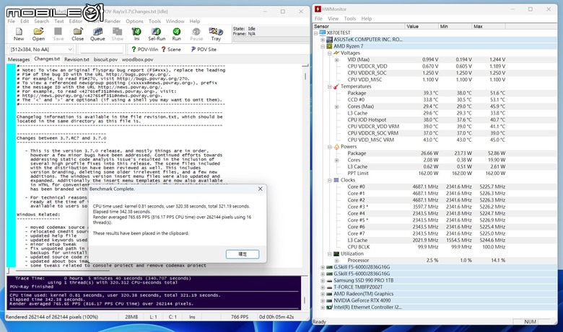This screenshot has width=563, height=332.
Task: Open POV-Win help link
Action: [144, 50]
